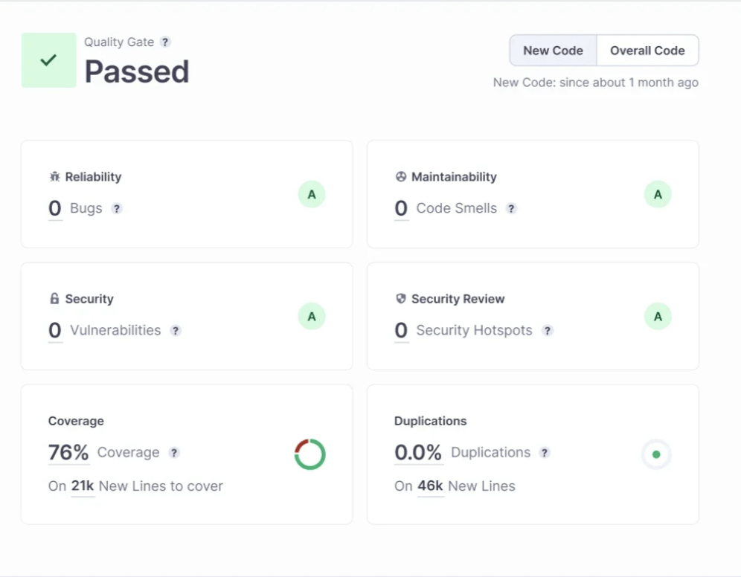Image resolution: width=741 pixels, height=577 pixels.
Task: Click the Security Review A rating badge
Action: (658, 316)
